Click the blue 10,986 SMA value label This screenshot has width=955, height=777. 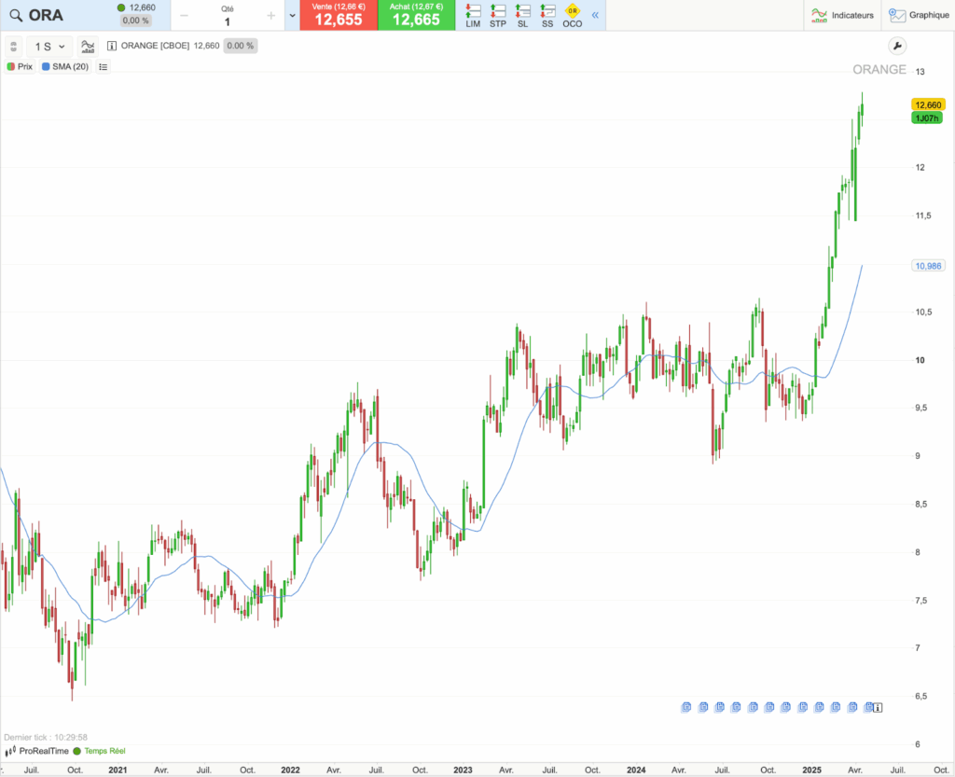[x=928, y=266]
